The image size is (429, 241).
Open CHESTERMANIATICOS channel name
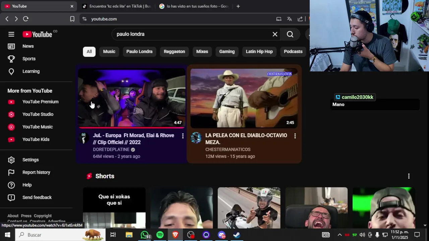228,150
